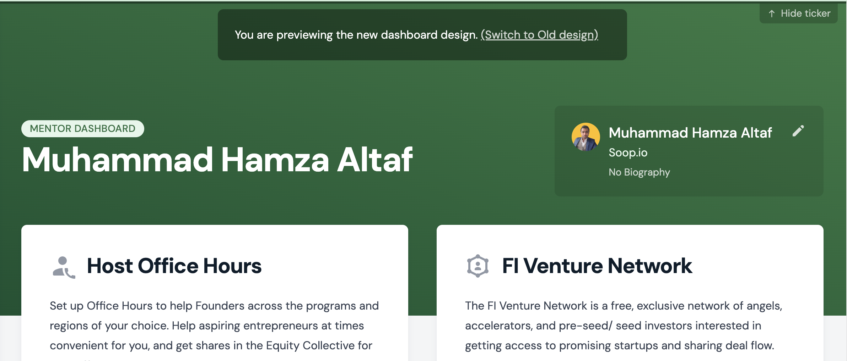The width and height of the screenshot is (847, 361).
Task: Click the FI Venture Network hexagon icon
Action: click(x=478, y=266)
